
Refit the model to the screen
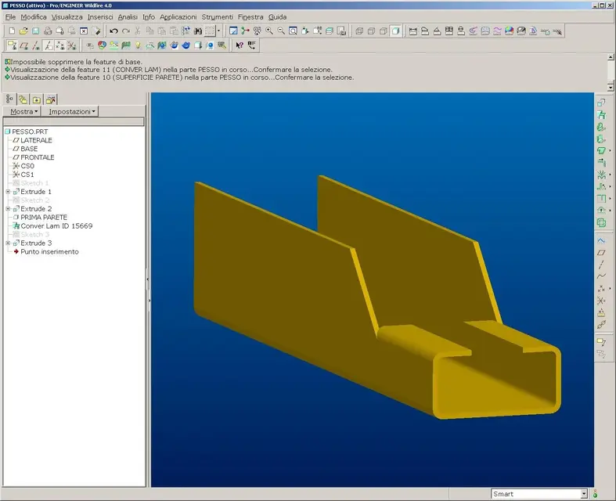coord(293,31)
